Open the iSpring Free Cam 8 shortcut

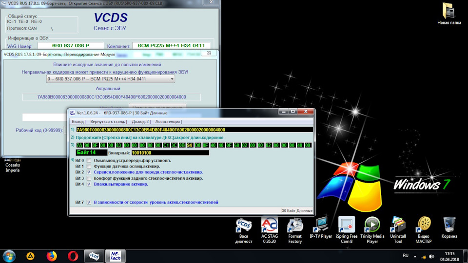click(x=347, y=230)
